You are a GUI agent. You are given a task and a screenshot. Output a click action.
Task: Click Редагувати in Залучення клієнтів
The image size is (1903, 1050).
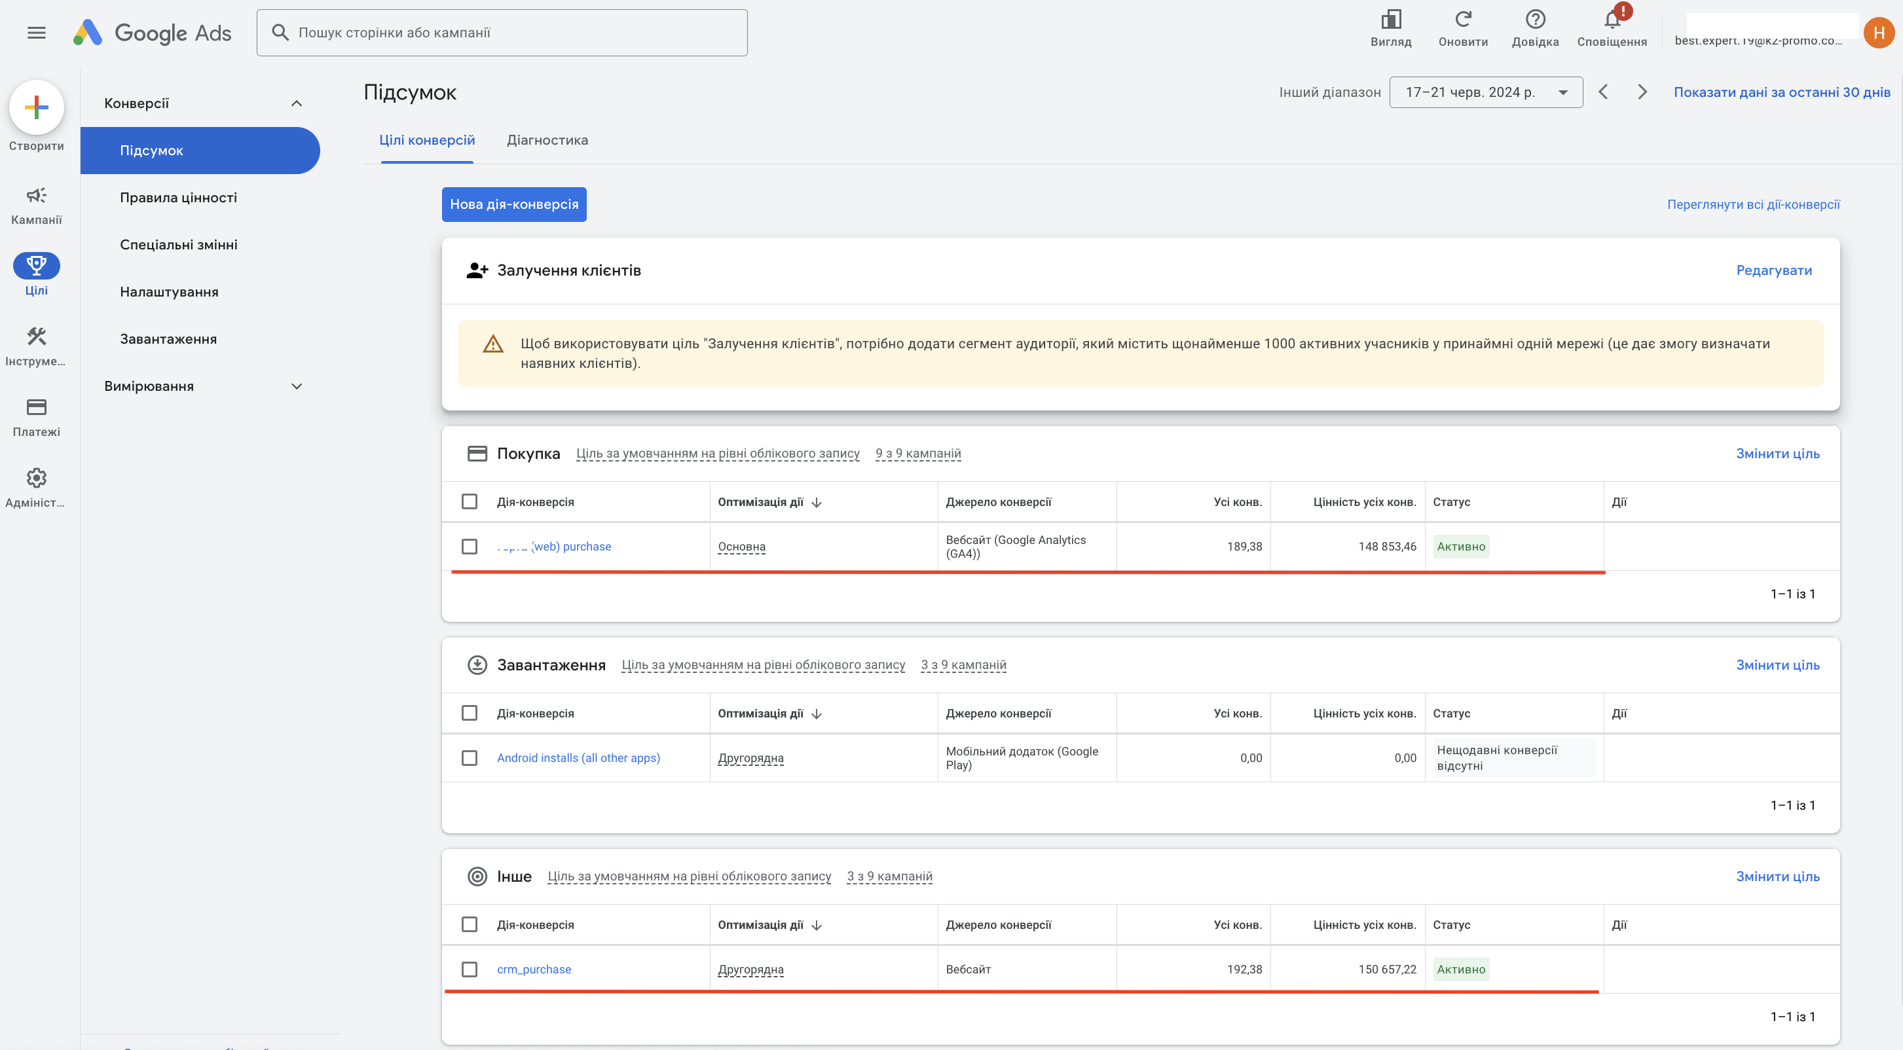[1774, 271]
